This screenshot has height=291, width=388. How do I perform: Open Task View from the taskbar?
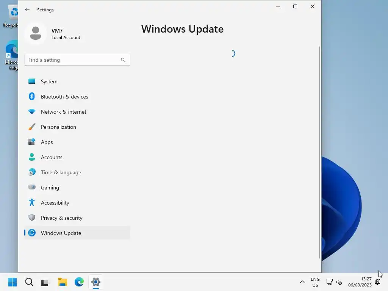(x=45, y=282)
